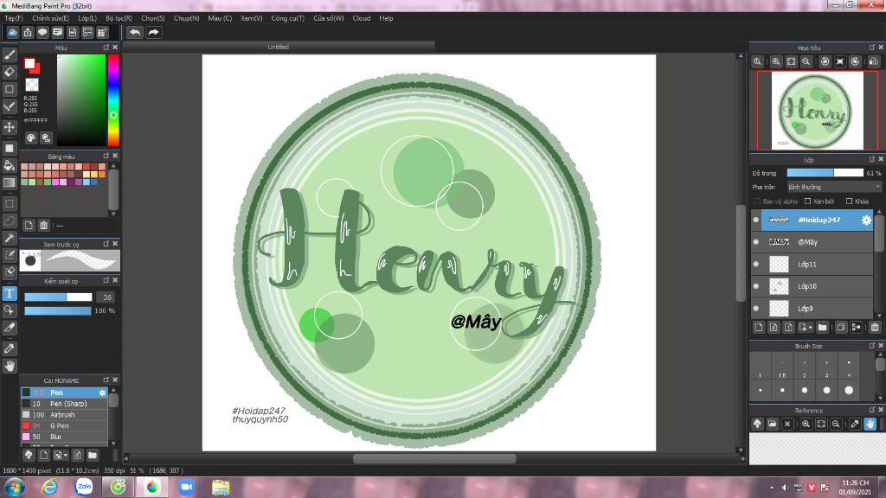The height and width of the screenshot is (498, 886).
Task: Click the navigator preview thumbnail
Action: point(817,111)
